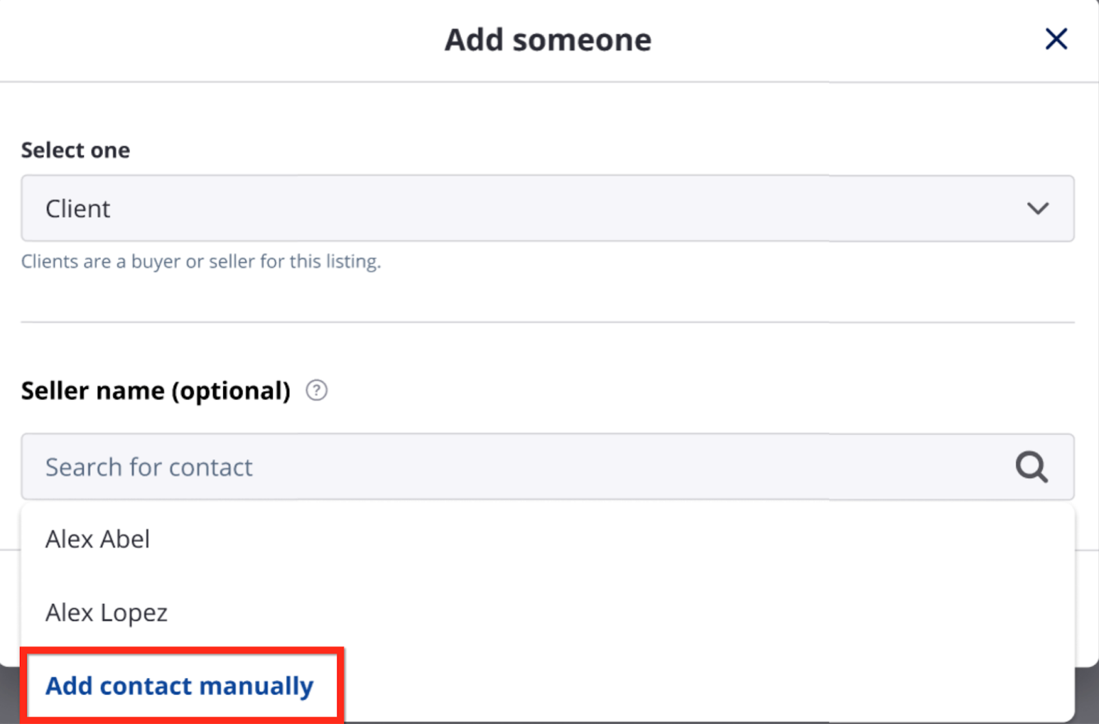Viewport: 1099px width, 724px height.
Task: Click blank space right of Alex Lopez
Action: (618, 613)
